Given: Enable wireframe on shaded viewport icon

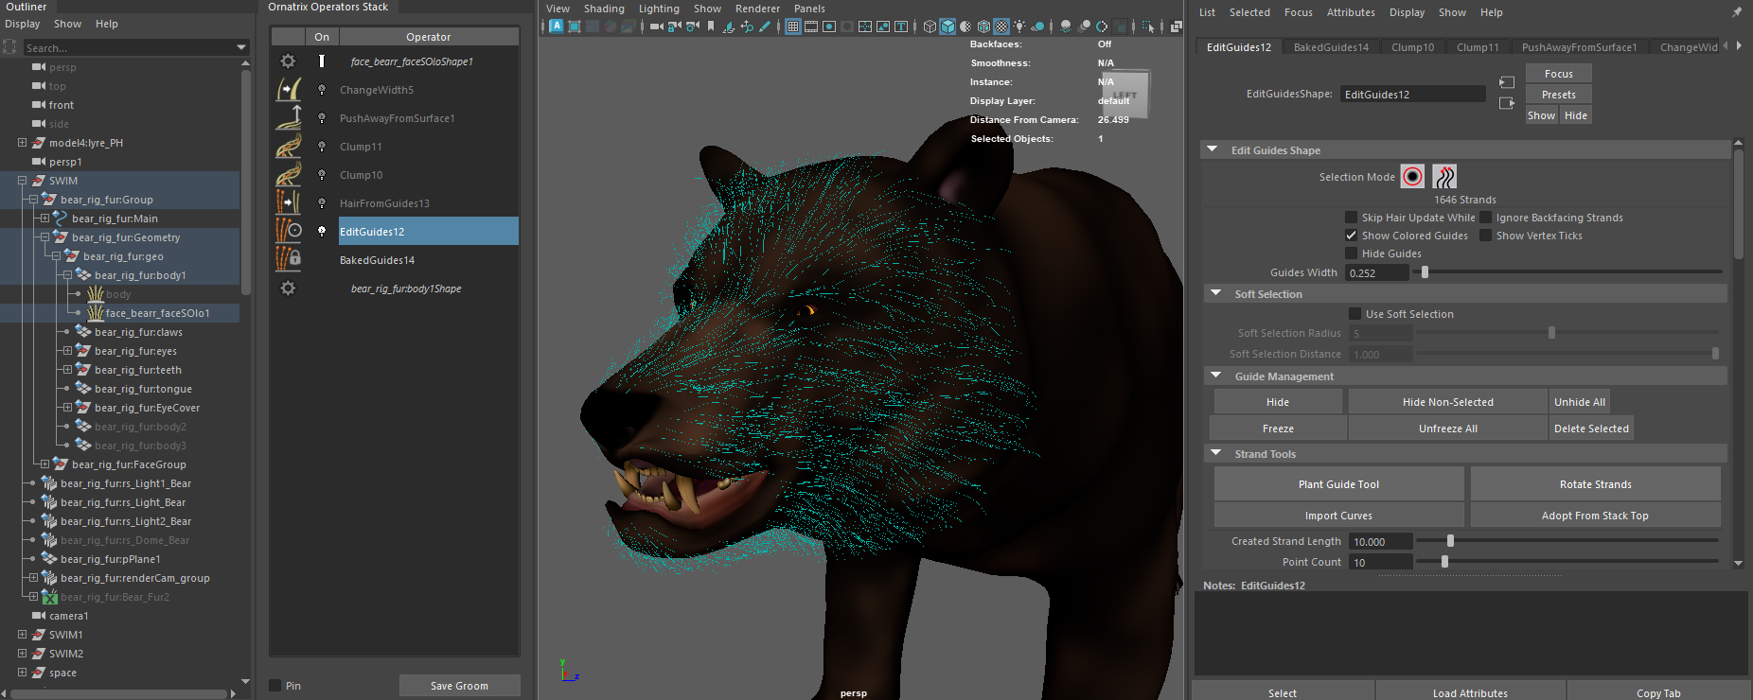Looking at the screenshot, I should click(x=983, y=26).
